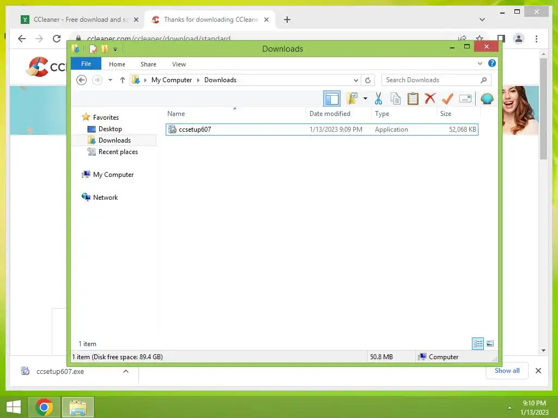This screenshot has width=558, height=418.
Task: Refresh the Downloads folder
Action: 368,80
